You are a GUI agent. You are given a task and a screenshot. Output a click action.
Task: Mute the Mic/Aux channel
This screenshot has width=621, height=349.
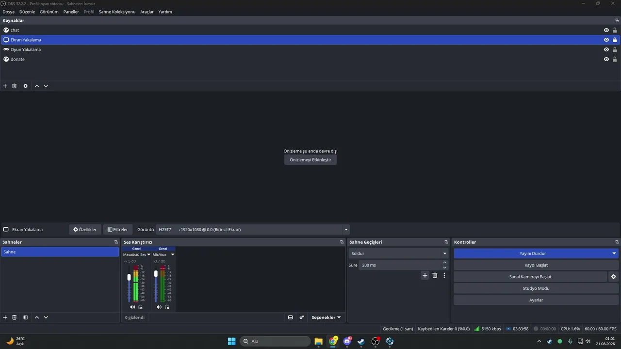click(x=159, y=307)
